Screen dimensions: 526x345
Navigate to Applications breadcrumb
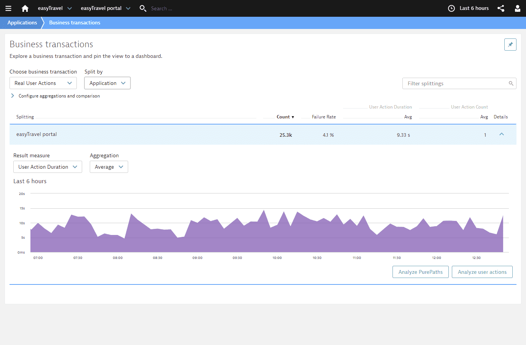tap(22, 23)
